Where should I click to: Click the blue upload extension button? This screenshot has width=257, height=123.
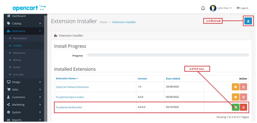[248, 21]
